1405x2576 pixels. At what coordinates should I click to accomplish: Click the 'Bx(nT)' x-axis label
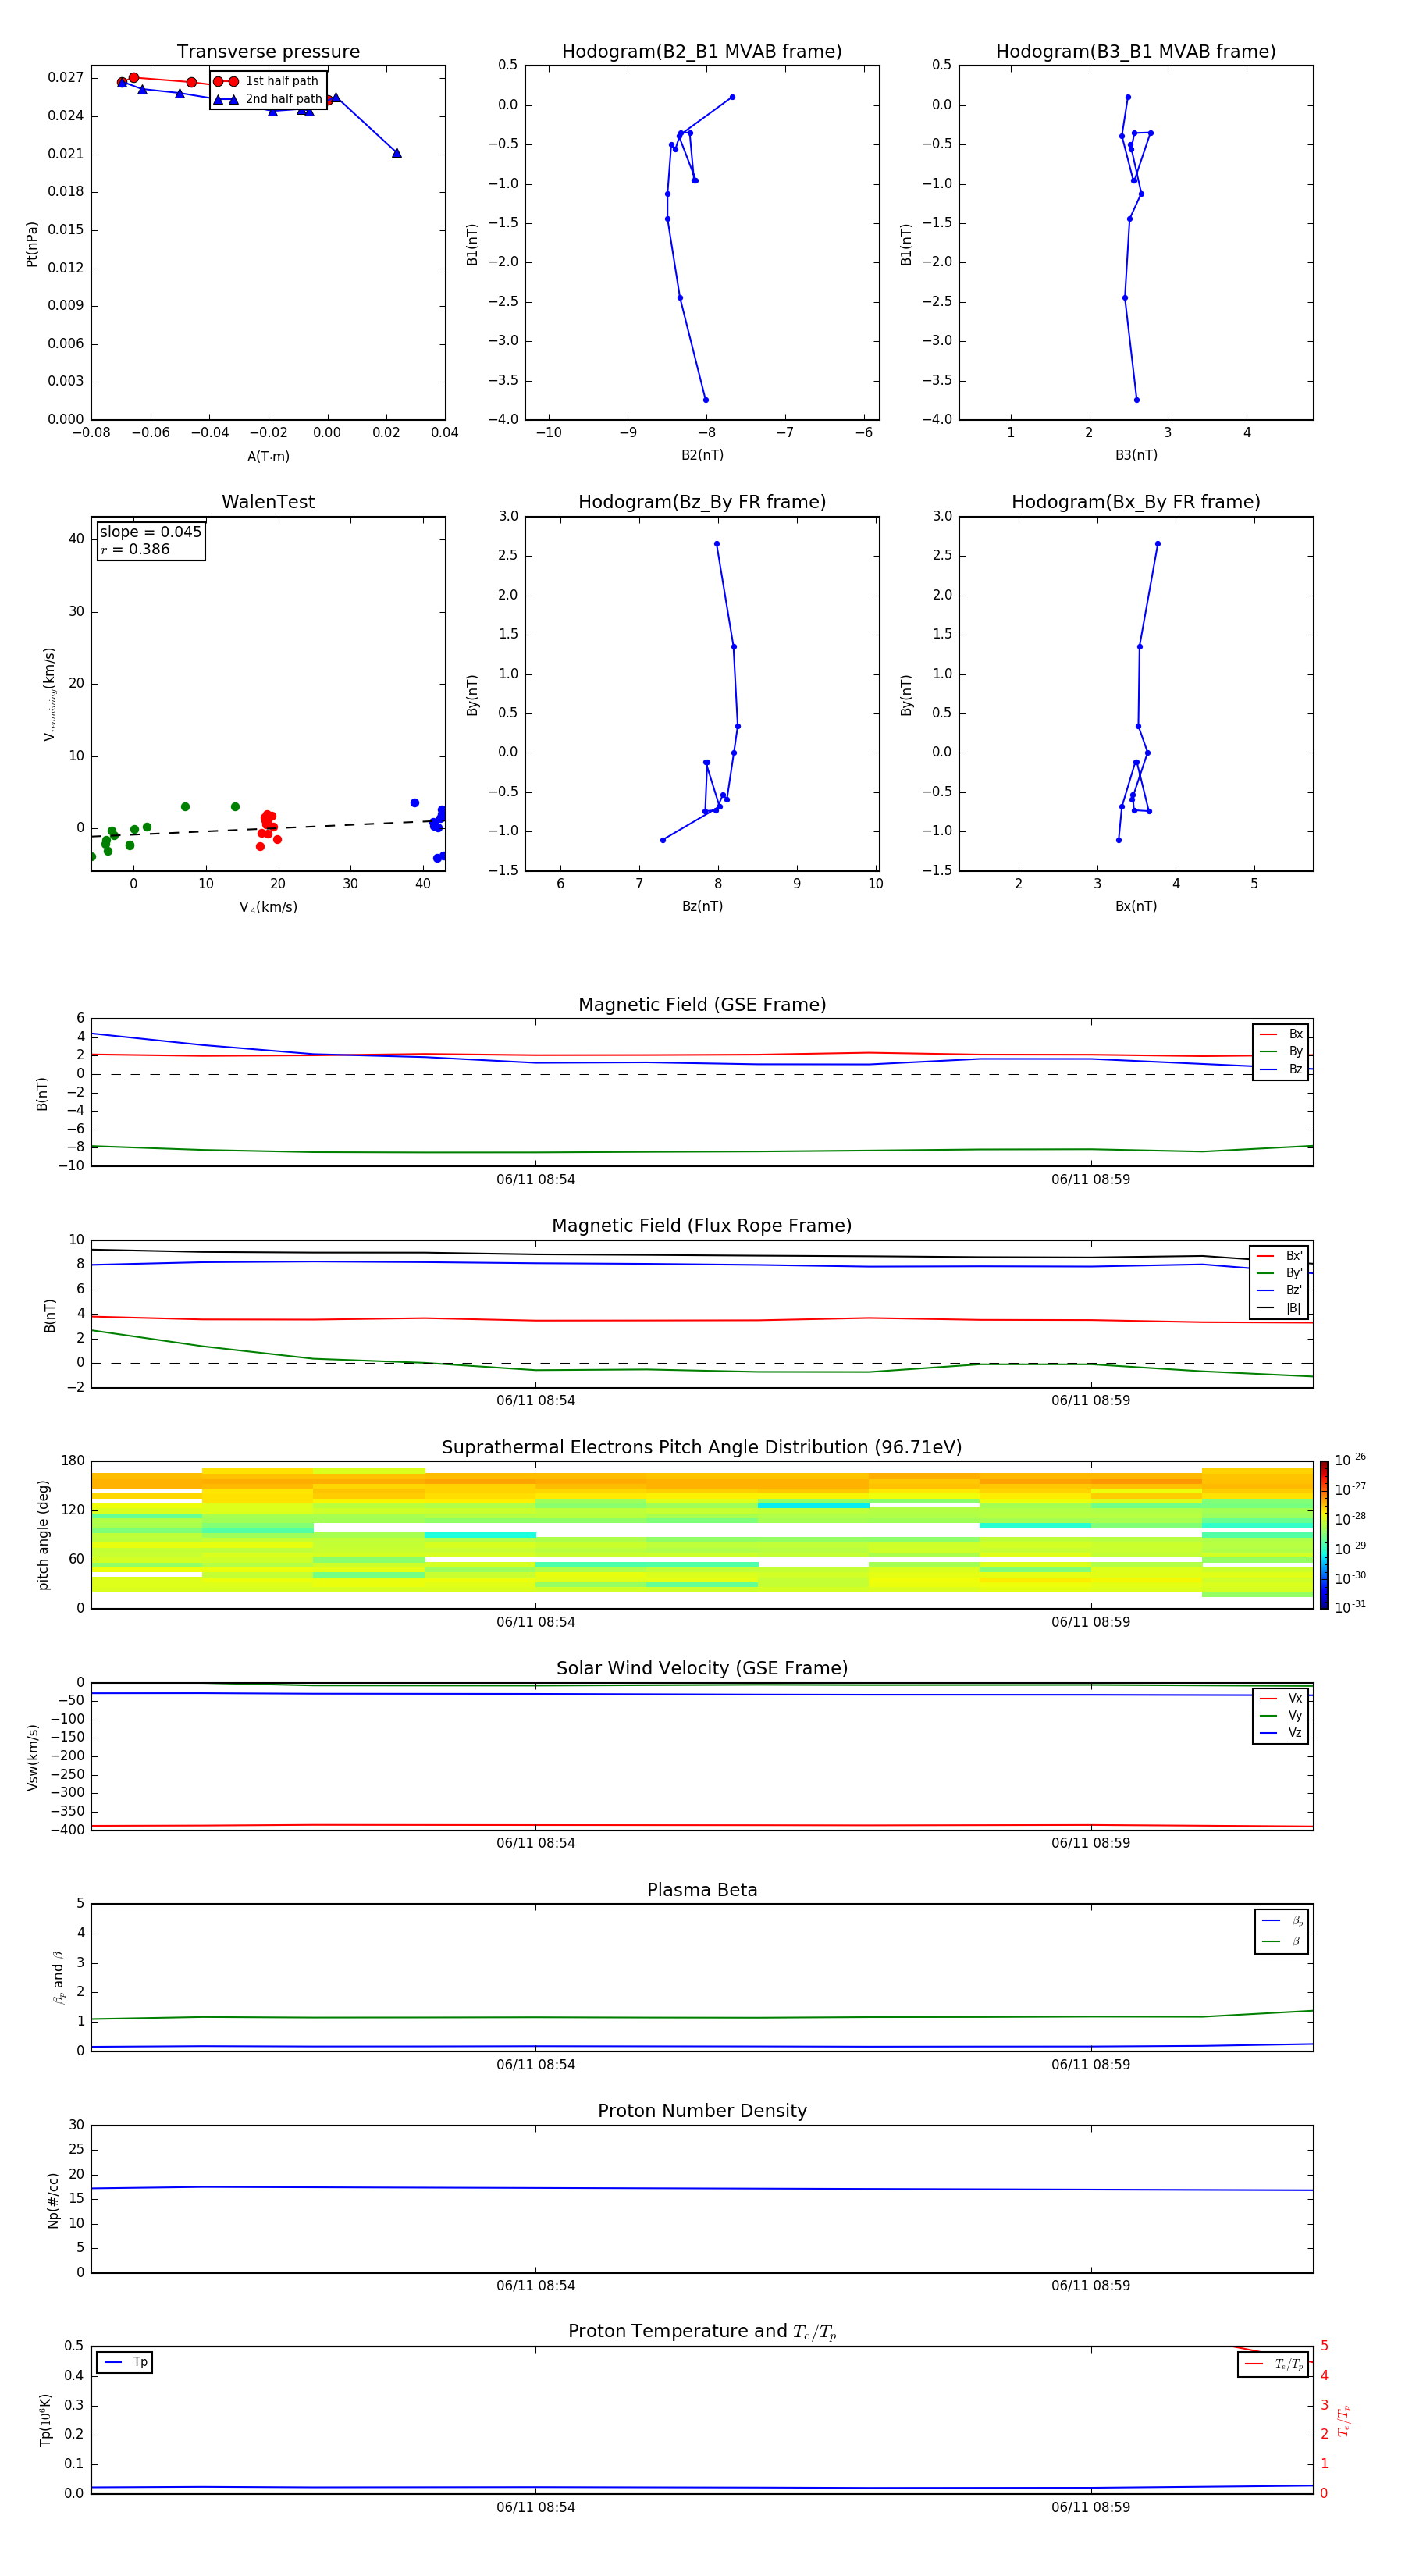click(1136, 906)
